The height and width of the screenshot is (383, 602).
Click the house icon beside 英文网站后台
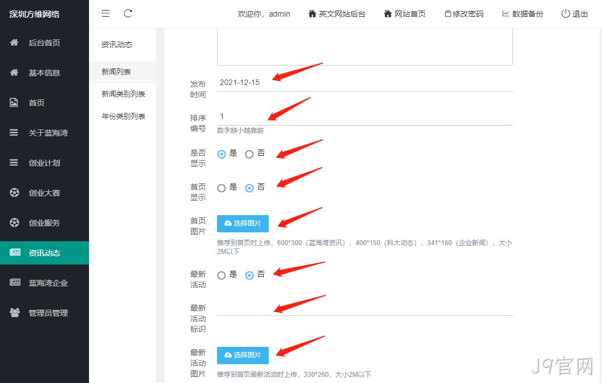coord(312,14)
